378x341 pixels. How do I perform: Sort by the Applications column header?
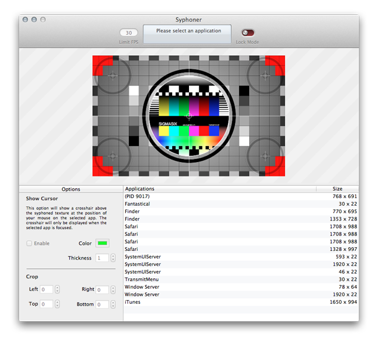[217, 189]
